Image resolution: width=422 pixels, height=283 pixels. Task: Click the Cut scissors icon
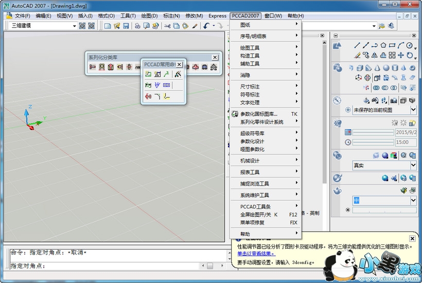[x=167, y=26]
